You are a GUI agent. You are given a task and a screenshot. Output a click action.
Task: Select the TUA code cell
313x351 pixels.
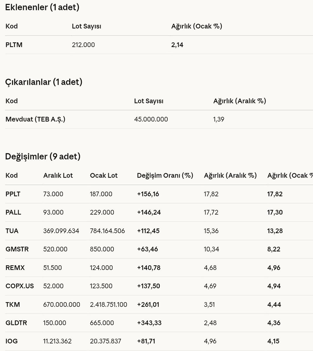(x=12, y=231)
